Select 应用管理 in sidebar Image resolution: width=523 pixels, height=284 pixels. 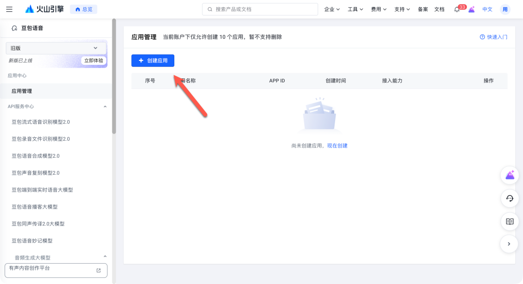point(56,91)
